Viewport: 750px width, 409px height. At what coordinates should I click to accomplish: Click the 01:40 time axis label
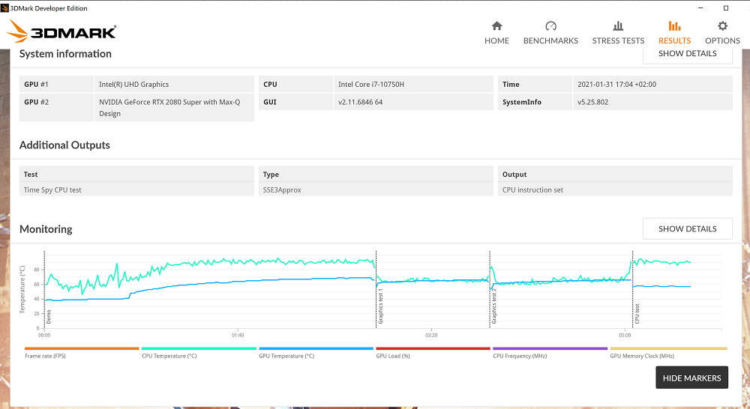238,336
